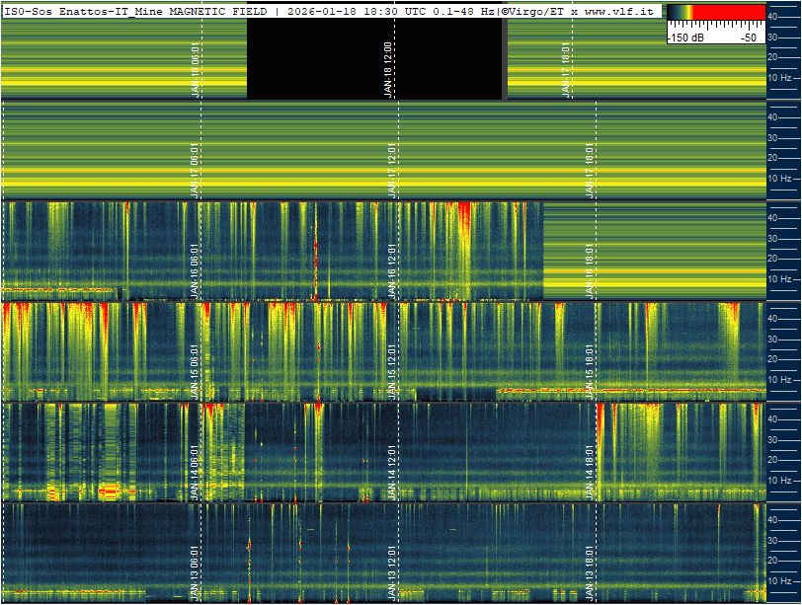Click the JAN-16 06:01 time marker
The width and height of the screenshot is (802, 605).
195,270
